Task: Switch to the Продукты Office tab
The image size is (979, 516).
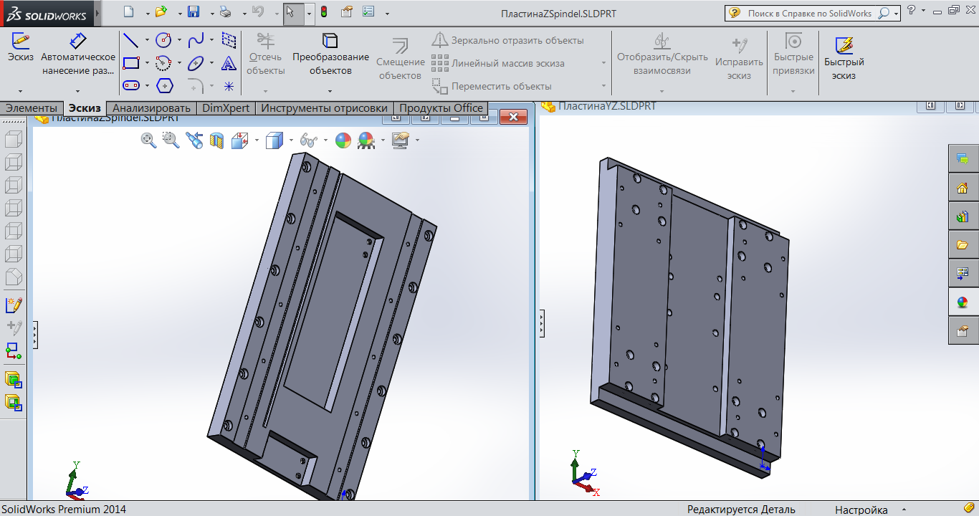Action: coord(441,108)
